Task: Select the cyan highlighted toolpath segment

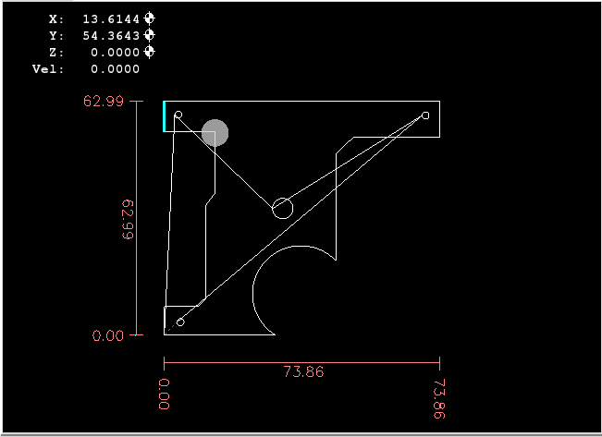Action: click(165, 116)
